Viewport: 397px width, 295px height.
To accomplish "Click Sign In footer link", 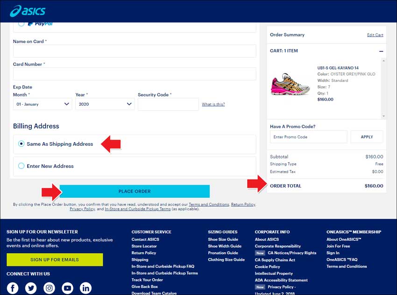I will tap(333, 253).
